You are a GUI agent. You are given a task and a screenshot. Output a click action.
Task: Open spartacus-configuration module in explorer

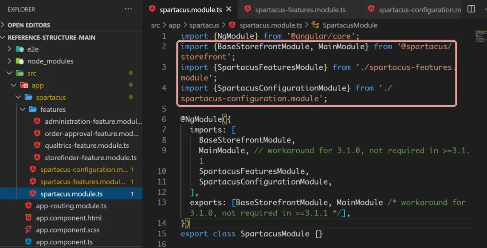[84, 169]
